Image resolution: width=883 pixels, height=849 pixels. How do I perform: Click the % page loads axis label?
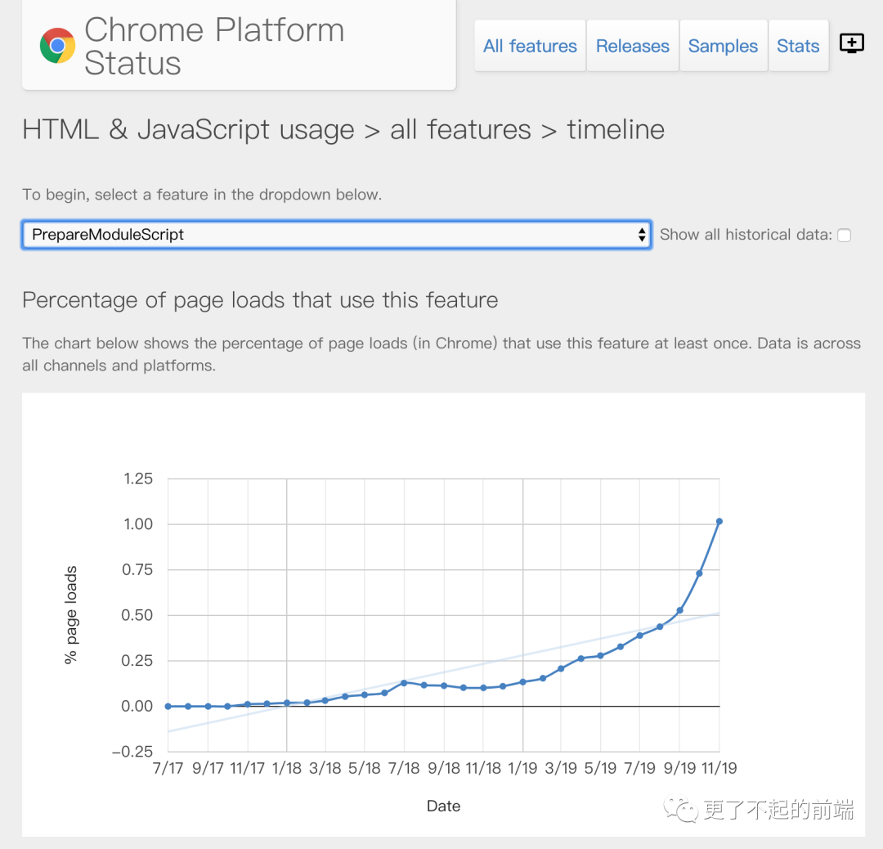tap(71, 615)
